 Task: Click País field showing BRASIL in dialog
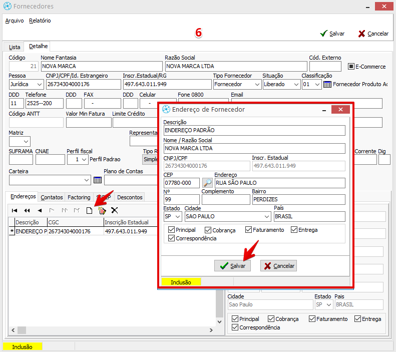point(309,216)
